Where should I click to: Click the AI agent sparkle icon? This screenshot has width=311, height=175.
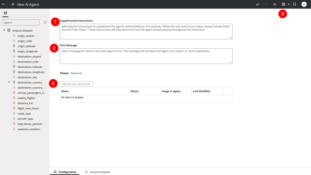(13, 4)
